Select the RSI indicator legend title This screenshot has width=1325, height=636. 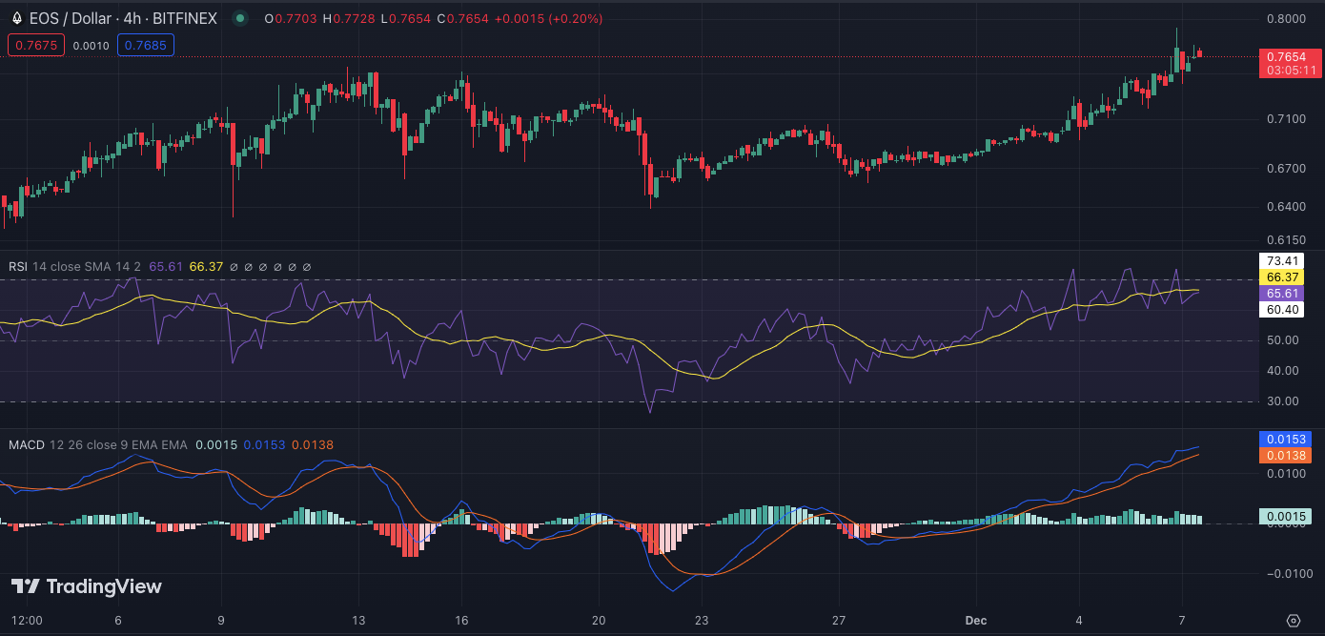point(18,267)
